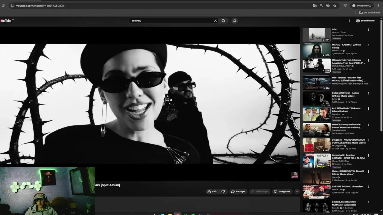
Task: Open Najm - RIRI&ROCKY ft. Manal video
Action: tap(348, 173)
